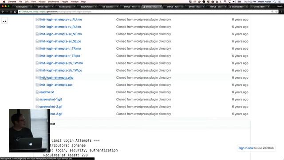Open the File menu
The width and height of the screenshot is (284, 160).
pyautogui.click(x=20, y=2)
